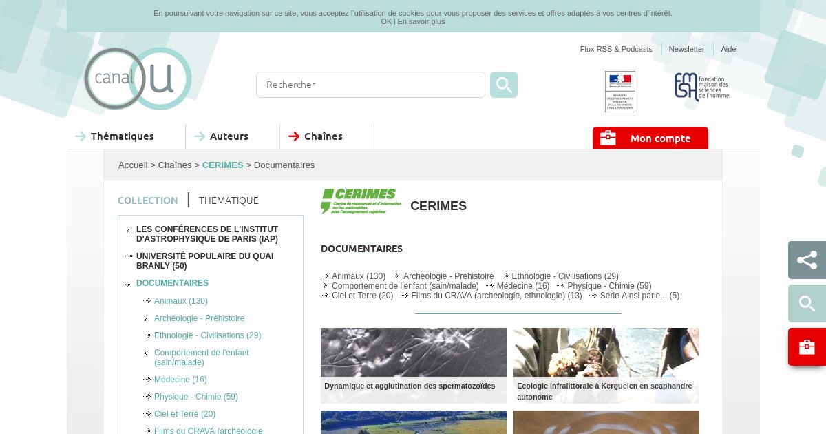This screenshot has width=826, height=434.
Task: Go to Chaînes > CERIMES breadcrumb link
Action: (x=200, y=165)
